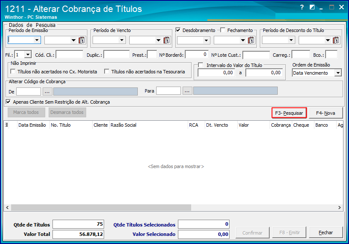Image resolution: width=349 pixels, height=244 pixels.
Task: Expand Período de Desconto end date dropdown
Action: click(328, 40)
